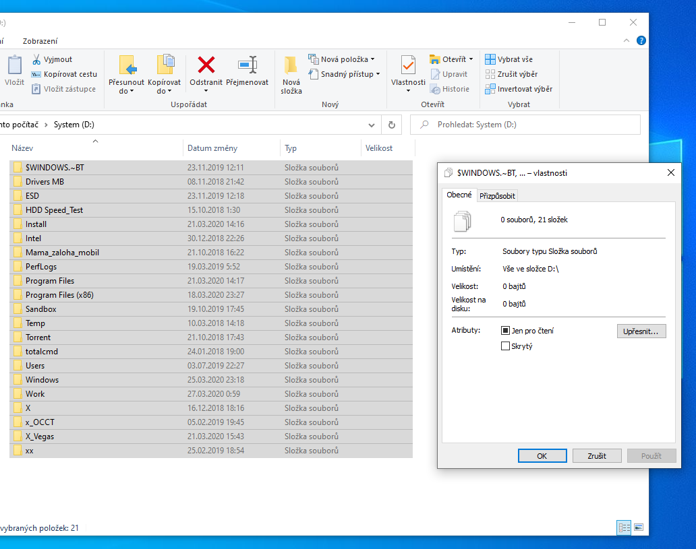Click Zrušit button in dialog
Image resolution: width=696 pixels, height=549 pixels.
(597, 456)
